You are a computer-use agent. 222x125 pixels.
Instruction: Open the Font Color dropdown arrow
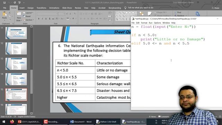coord(76,19)
